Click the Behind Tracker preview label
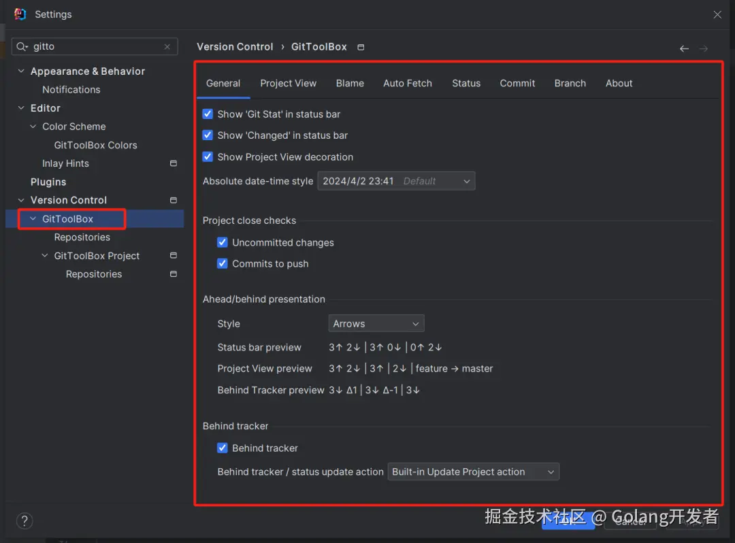 click(x=270, y=391)
